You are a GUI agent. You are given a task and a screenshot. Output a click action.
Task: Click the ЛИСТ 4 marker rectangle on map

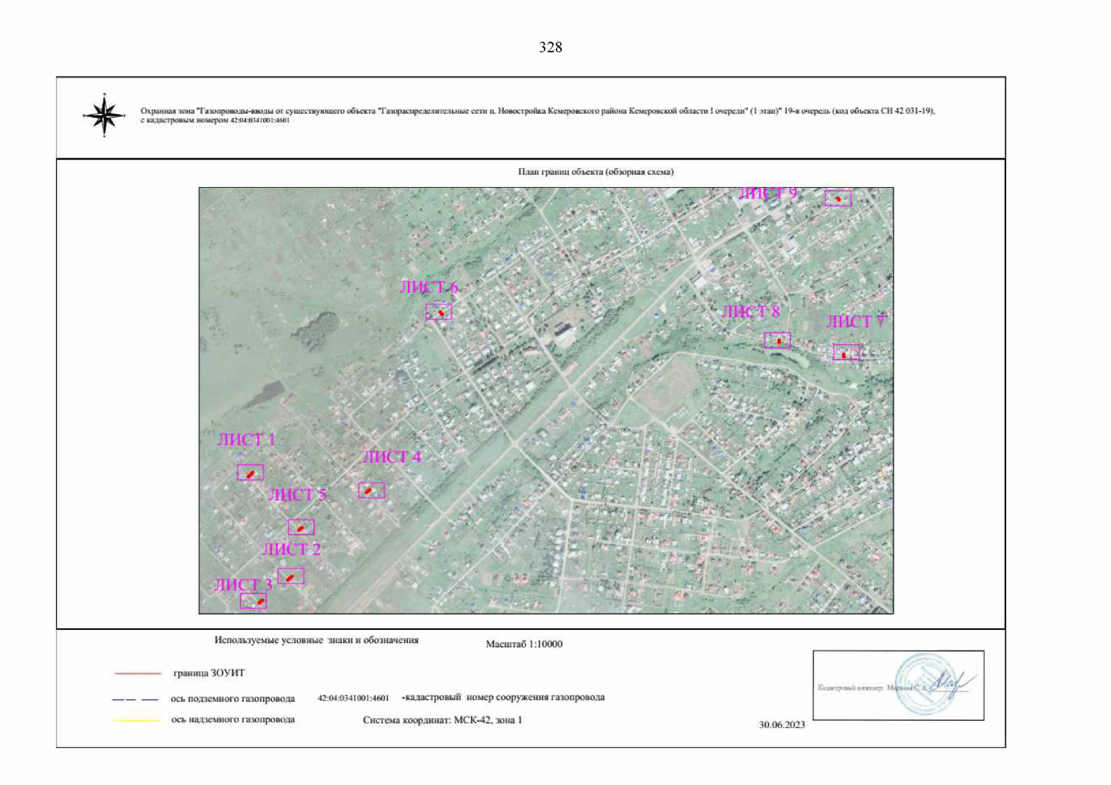(371, 490)
